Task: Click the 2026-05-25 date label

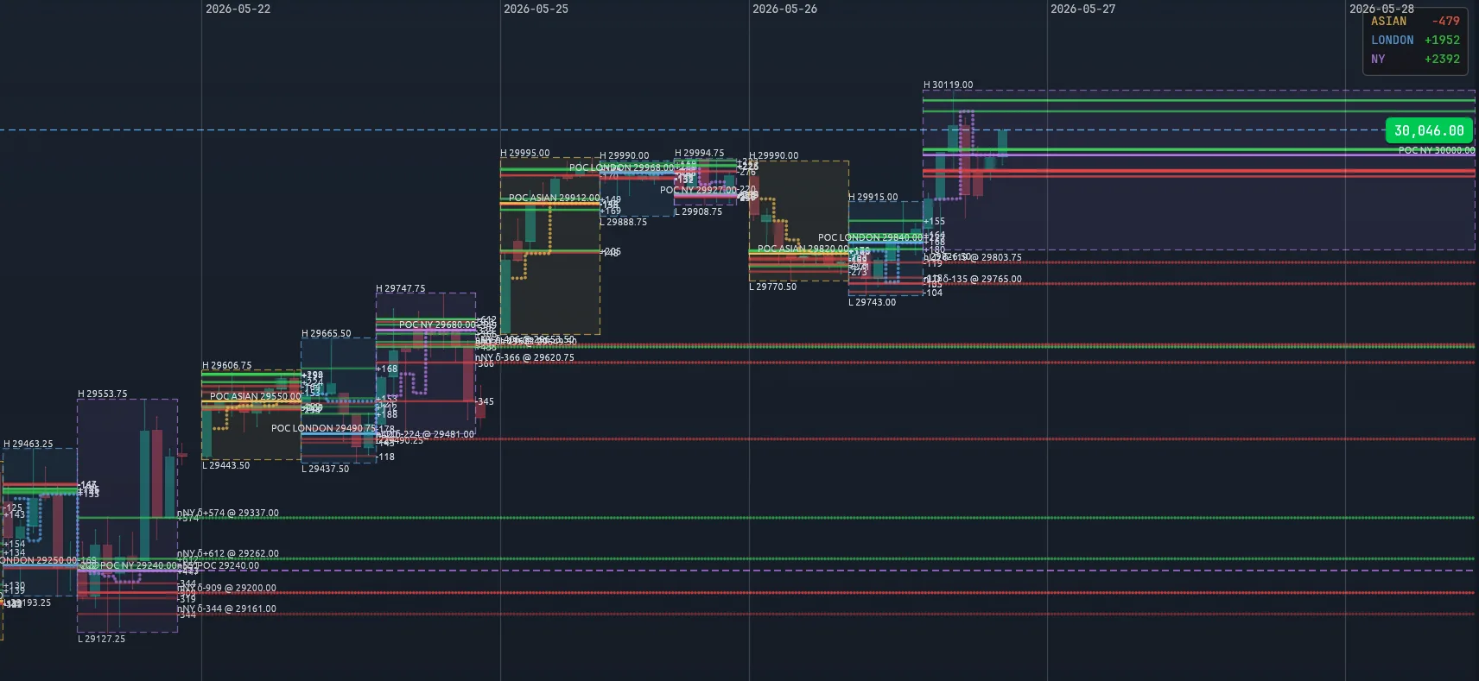Action: 536,9
